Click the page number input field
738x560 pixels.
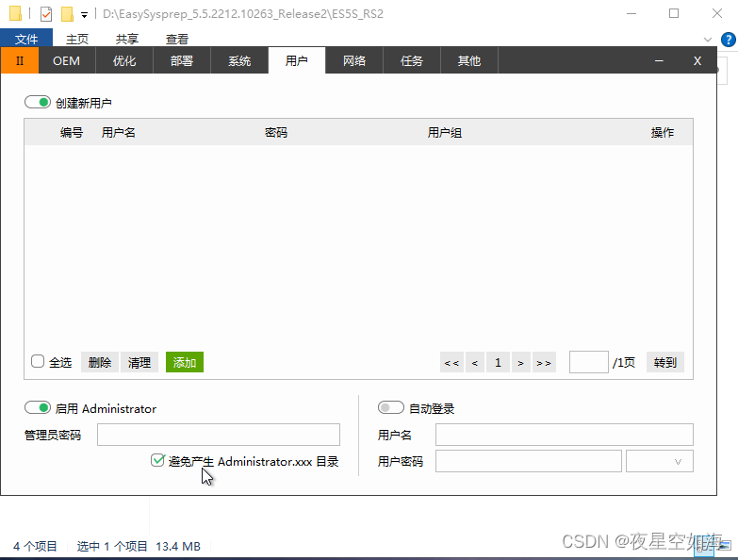[x=589, y=362]
